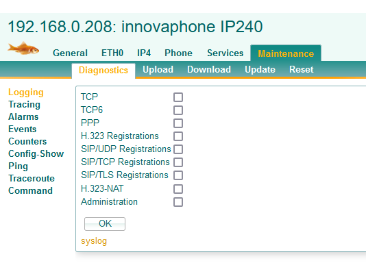Image resolution: width=366 pixels, height=276 pixels.
Task: Click the OK button
Action: [105, 224]
